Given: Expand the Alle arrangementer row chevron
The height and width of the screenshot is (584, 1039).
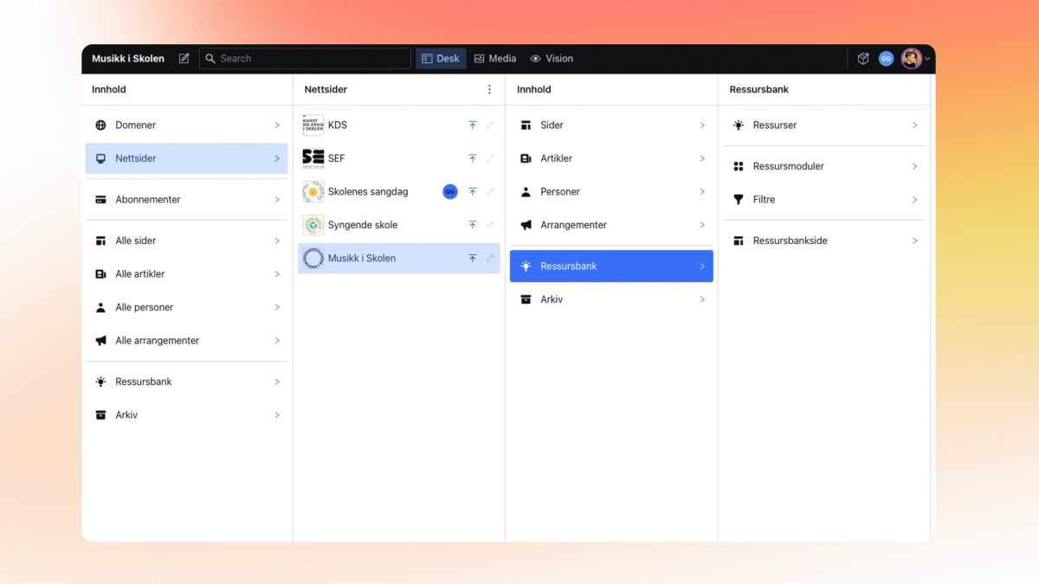Looking at the screenshot, I should click(x=277, y=341).
